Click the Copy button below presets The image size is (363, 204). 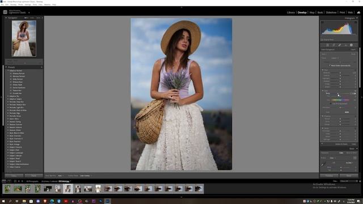click(14, 176)
